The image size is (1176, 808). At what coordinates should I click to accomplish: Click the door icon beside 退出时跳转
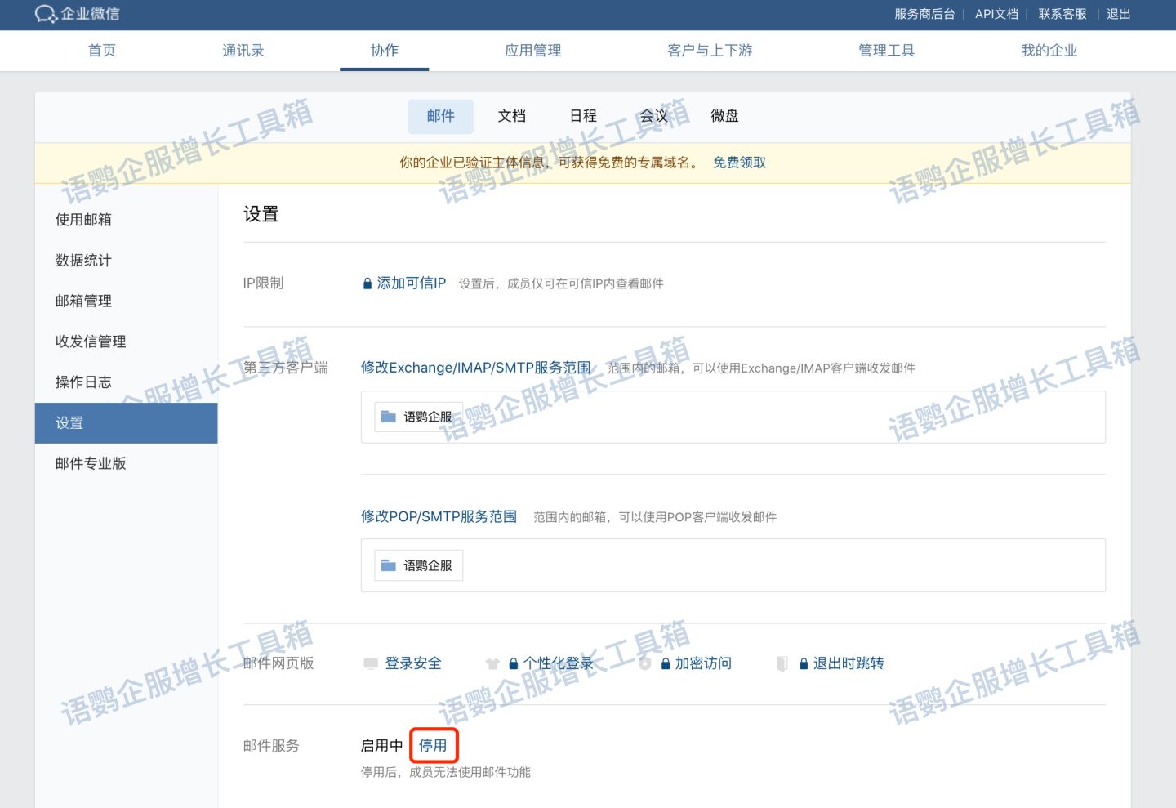point(782,663)
